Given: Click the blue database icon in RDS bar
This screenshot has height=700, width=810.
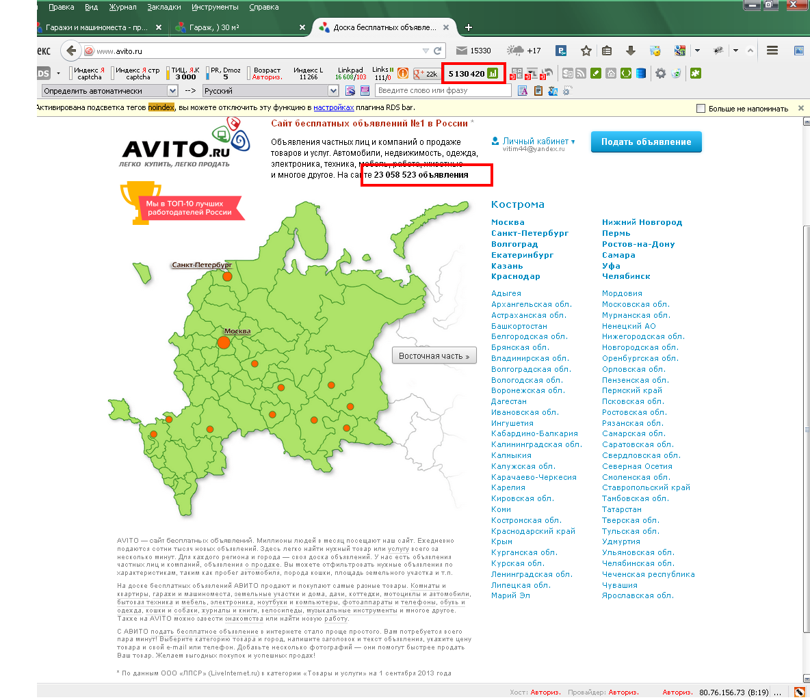Looking at the screenshot, I should coord(640,73).
